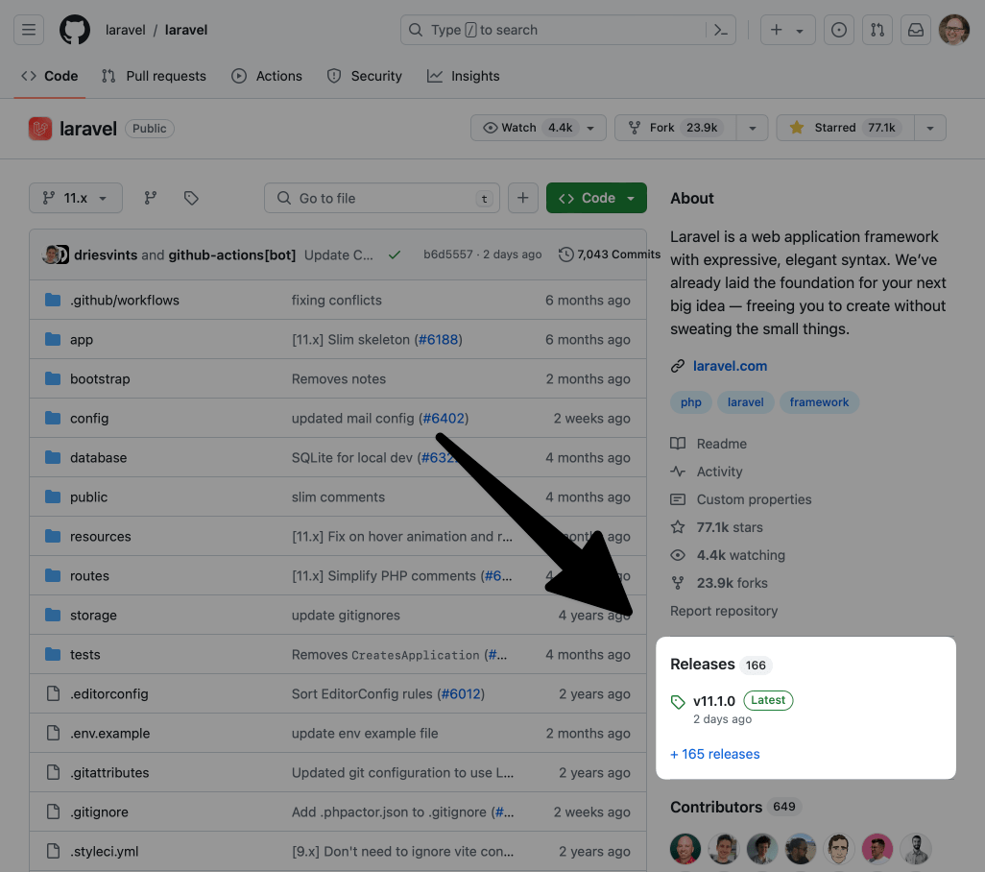Open the app folder
Image resolution: width=985 pixels, height=872 pixels.
coord(81,339)
